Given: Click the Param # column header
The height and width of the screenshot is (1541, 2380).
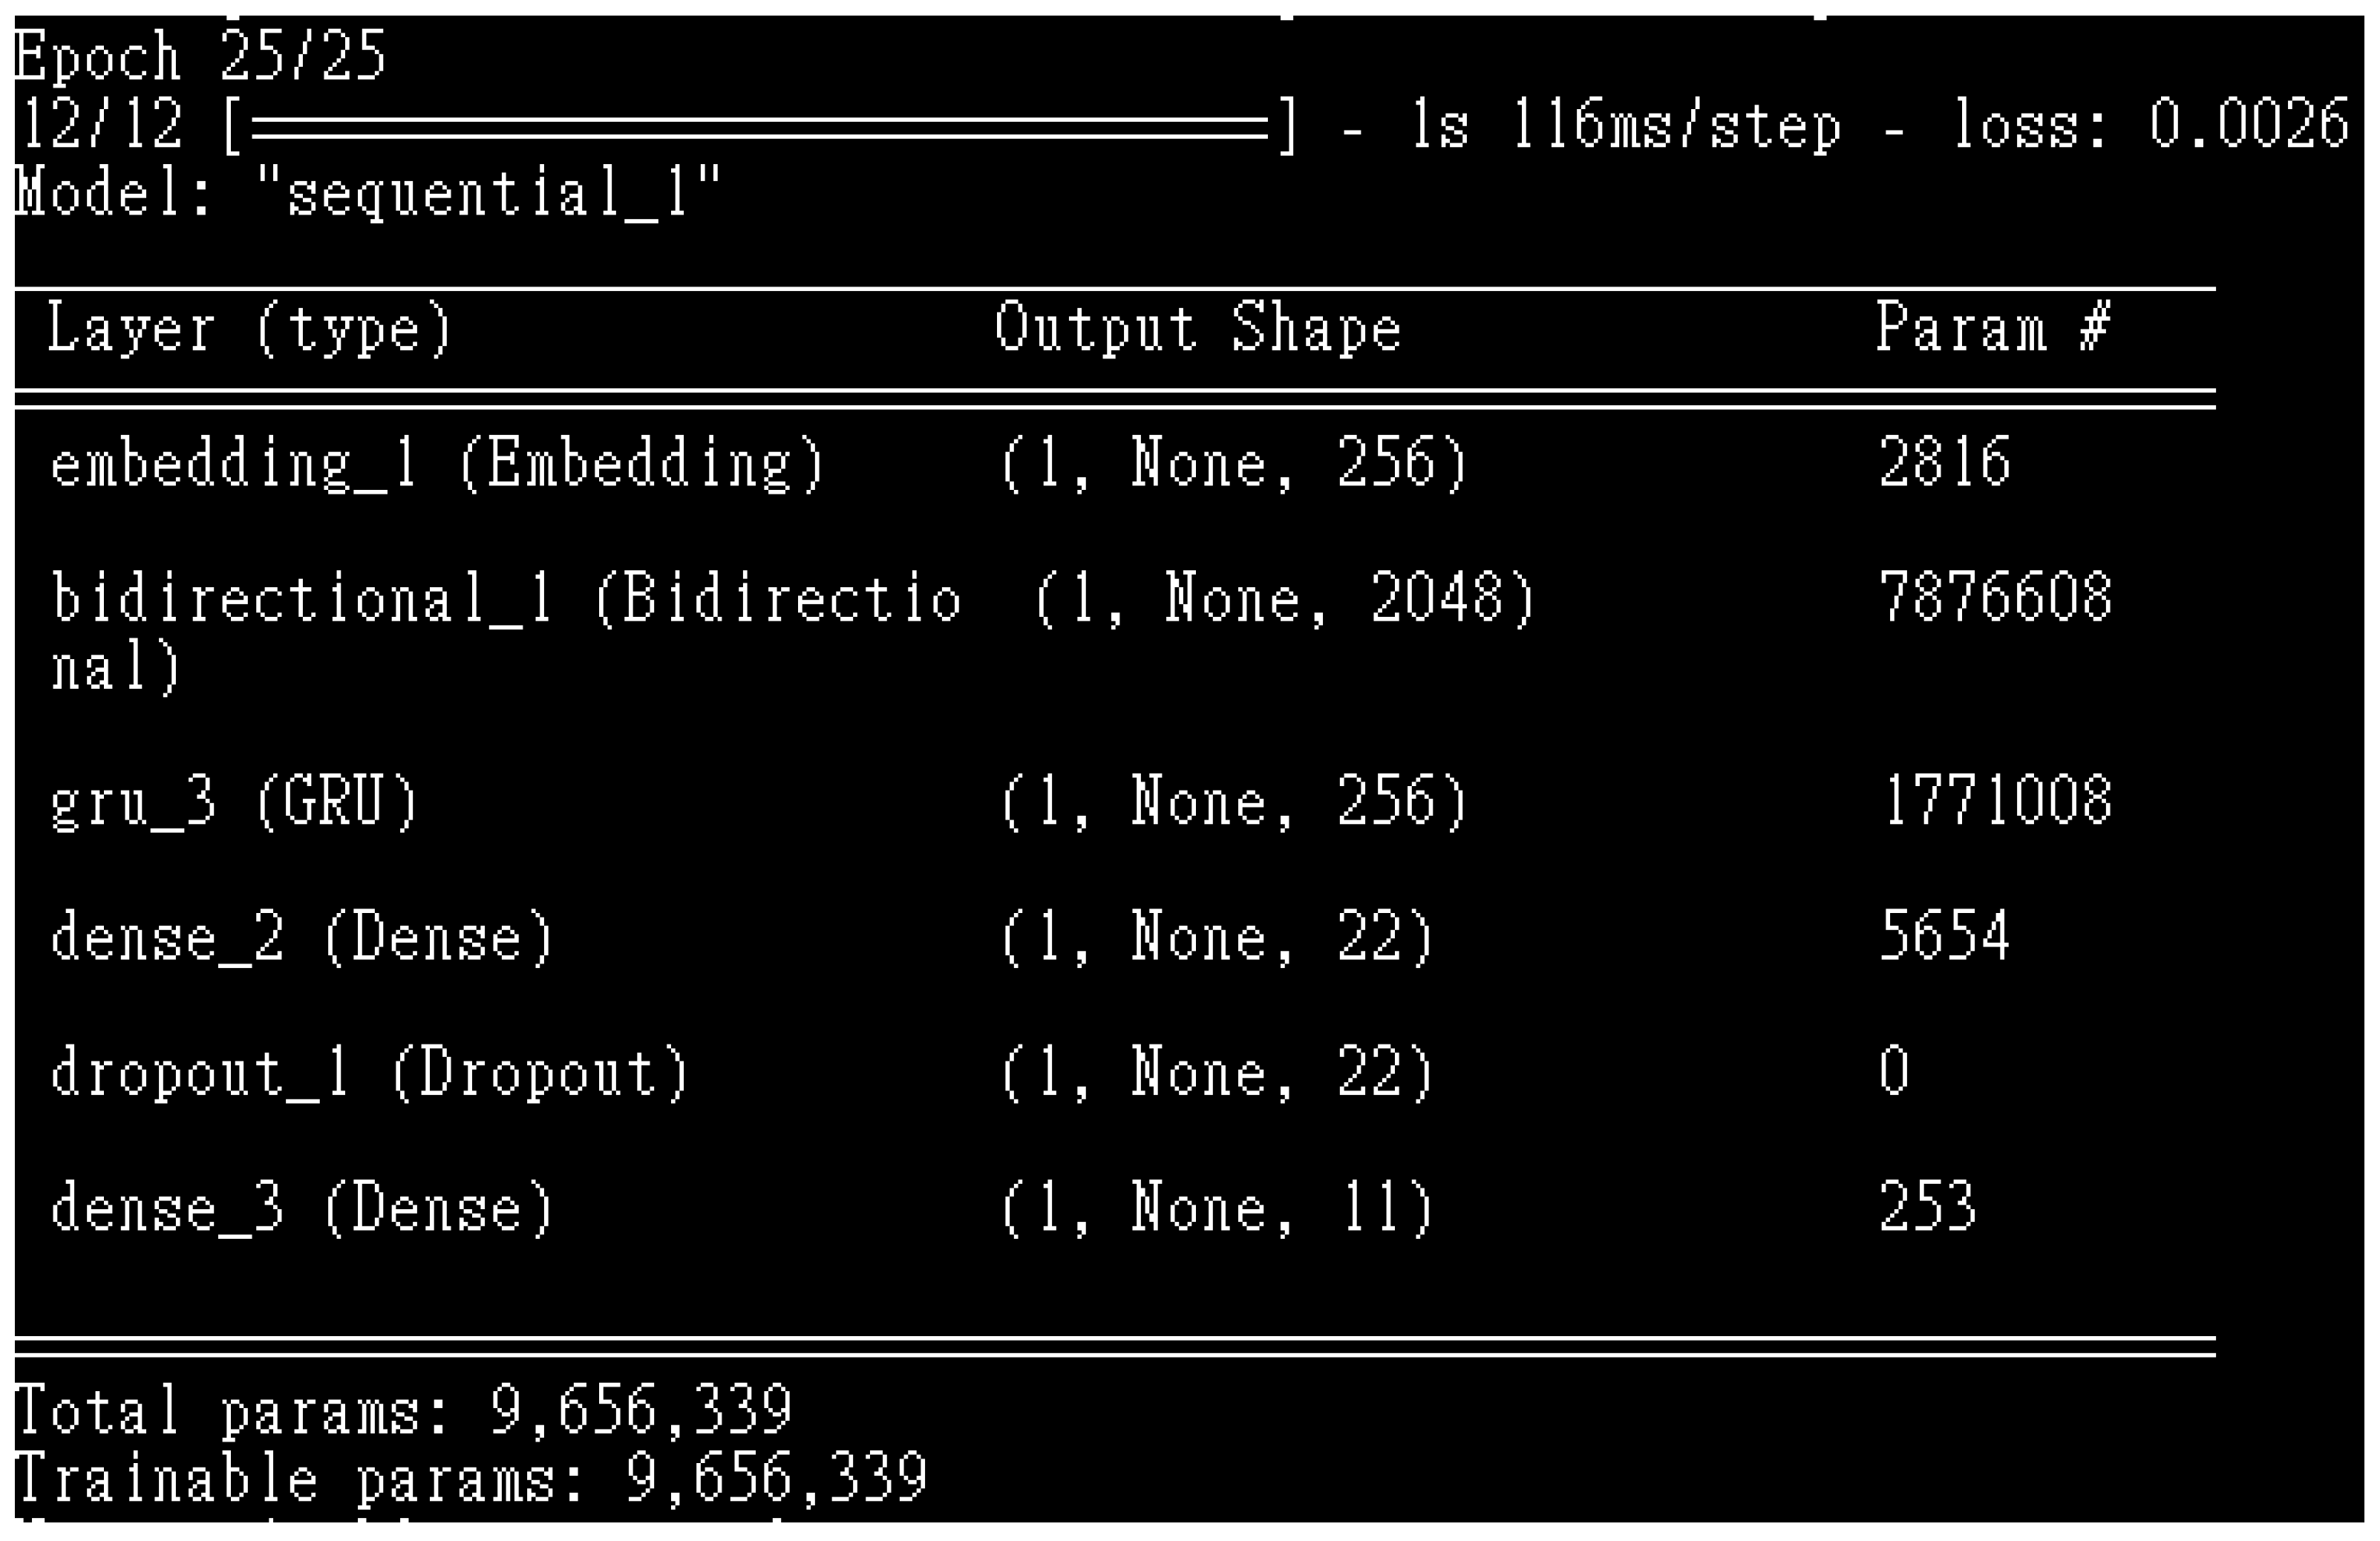Looking at the screenshot, I should coord(1992,328).
